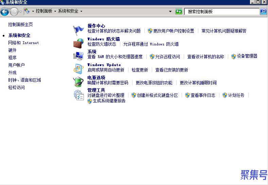Expand the 控制面板 breadcrumb arrow
Viewport: 268px width, 185px height.
click(55, 11)
